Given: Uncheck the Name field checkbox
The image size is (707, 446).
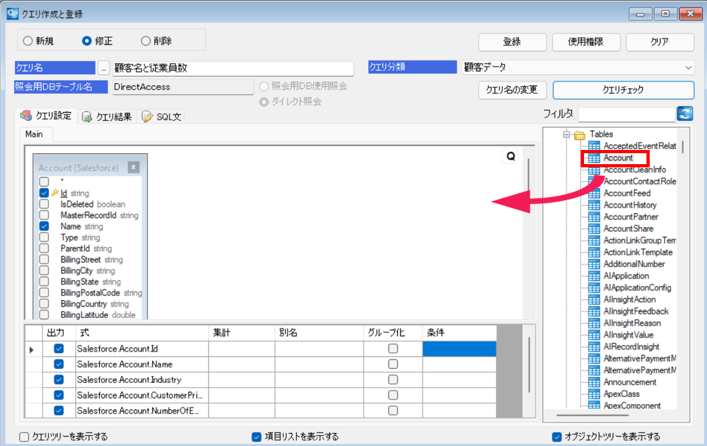Looking at the screenshot, I should pos(44,226).
